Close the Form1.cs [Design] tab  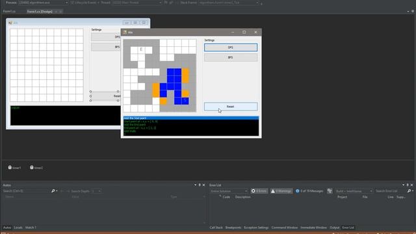tap(60, 12)
